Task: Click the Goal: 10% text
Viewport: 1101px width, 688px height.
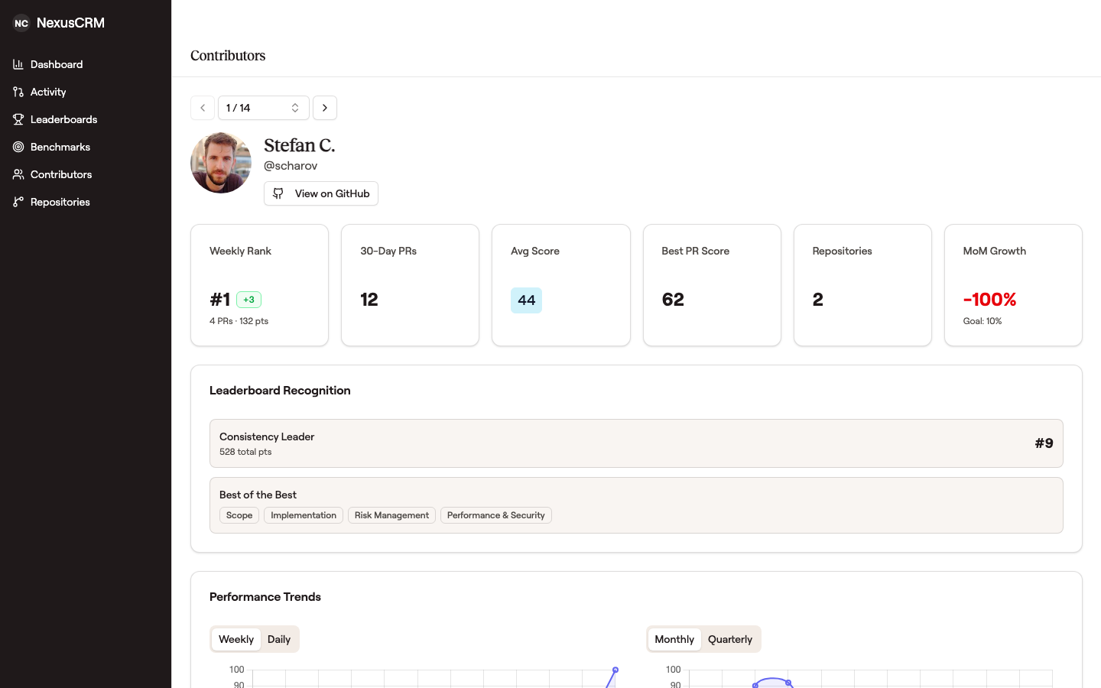Action: pyautogui.click(x=982, y=321)
